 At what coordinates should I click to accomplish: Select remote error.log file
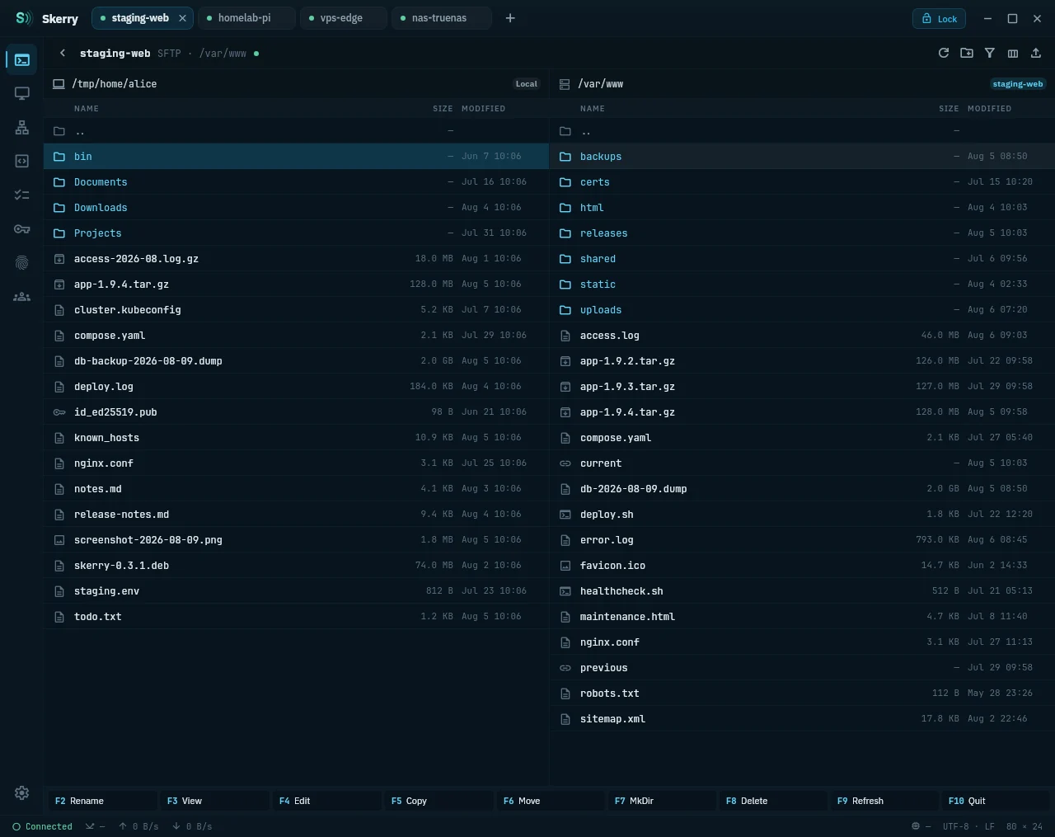pyautogui.click(x=802, y=540)
